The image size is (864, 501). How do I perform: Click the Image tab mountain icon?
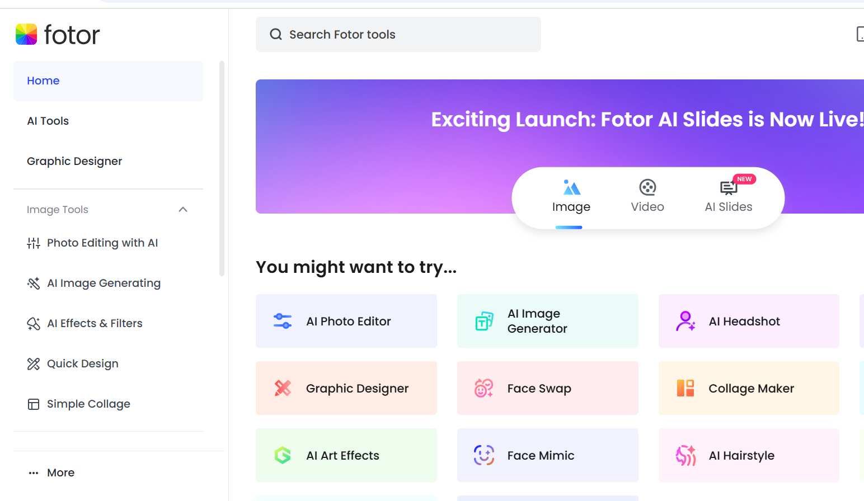pos(571,187)
